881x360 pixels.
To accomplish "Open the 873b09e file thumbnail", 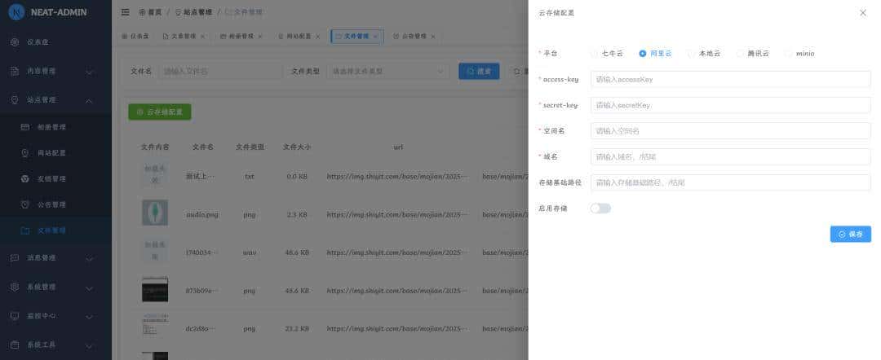I will click(x=154, y=289).
